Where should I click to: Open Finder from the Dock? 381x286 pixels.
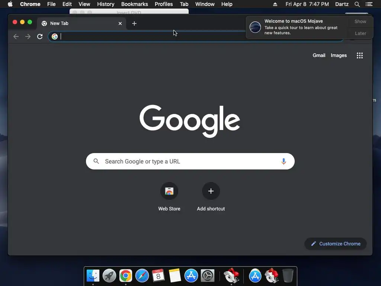[x=93, y=276]
